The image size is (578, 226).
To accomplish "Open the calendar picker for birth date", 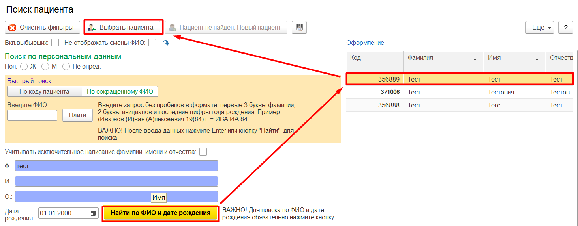I will (x=93, y=213).
